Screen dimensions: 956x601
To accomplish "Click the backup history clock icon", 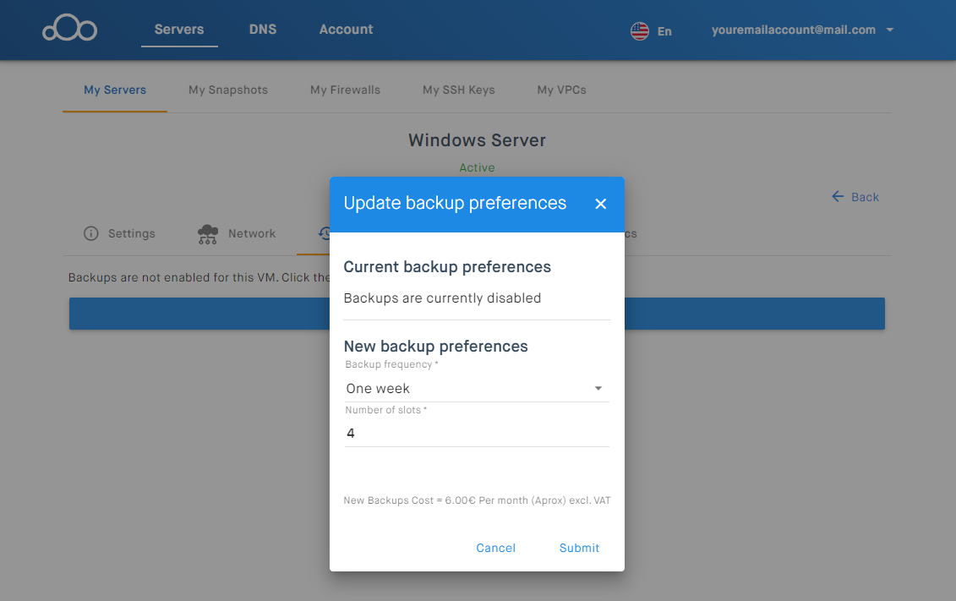I will (324, 234).
